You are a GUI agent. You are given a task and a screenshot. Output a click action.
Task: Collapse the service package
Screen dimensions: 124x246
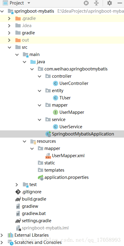point(39,120)
